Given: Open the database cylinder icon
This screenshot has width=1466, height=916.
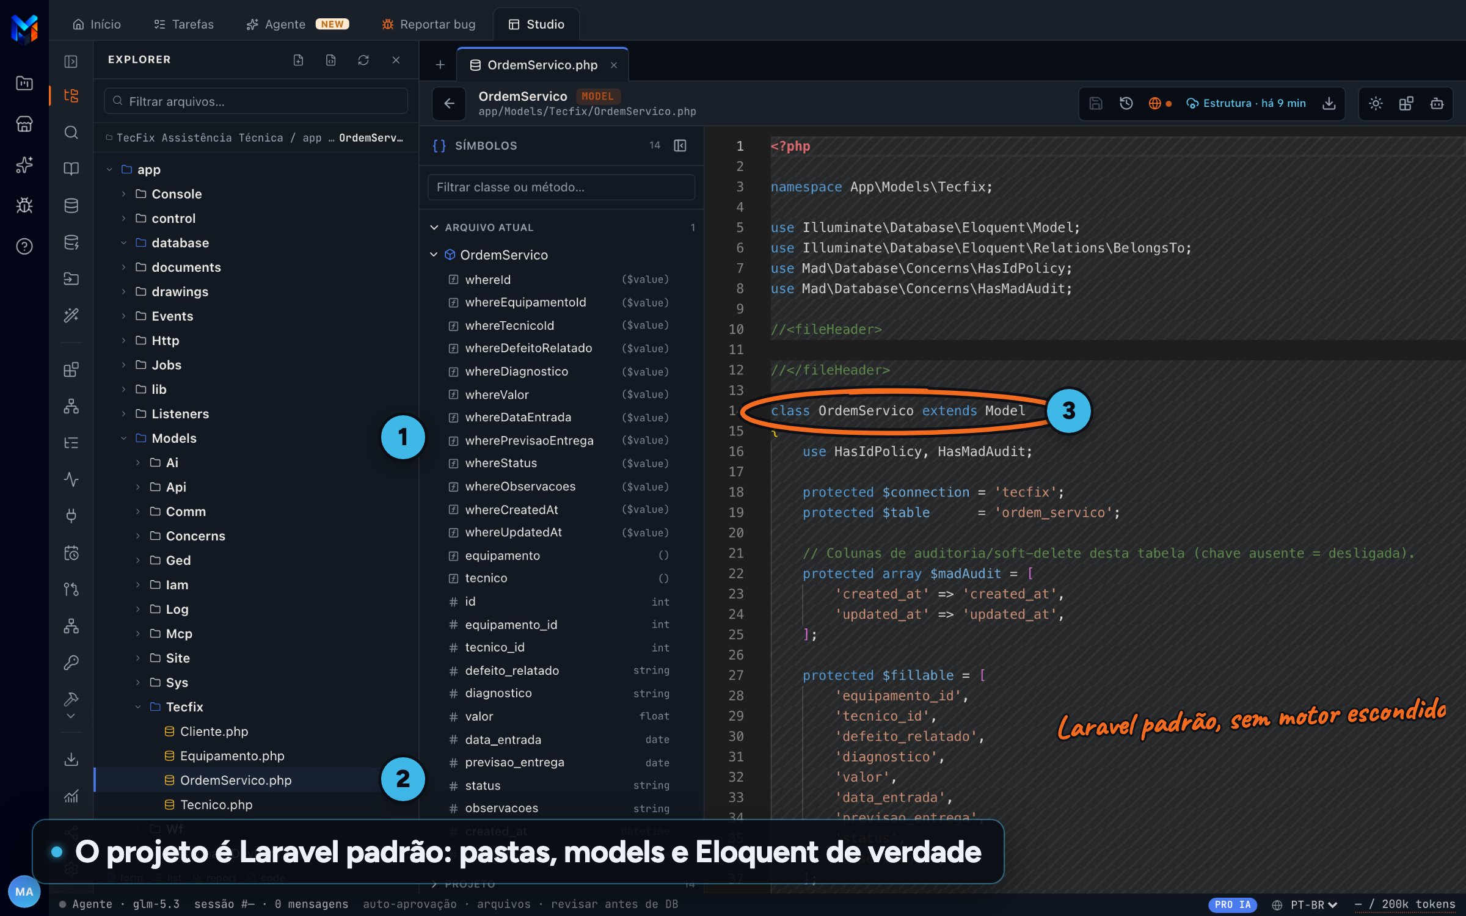Looking at the screenshot, I should pos(71,205).
